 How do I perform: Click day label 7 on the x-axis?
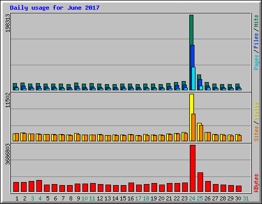coord(63,198)
